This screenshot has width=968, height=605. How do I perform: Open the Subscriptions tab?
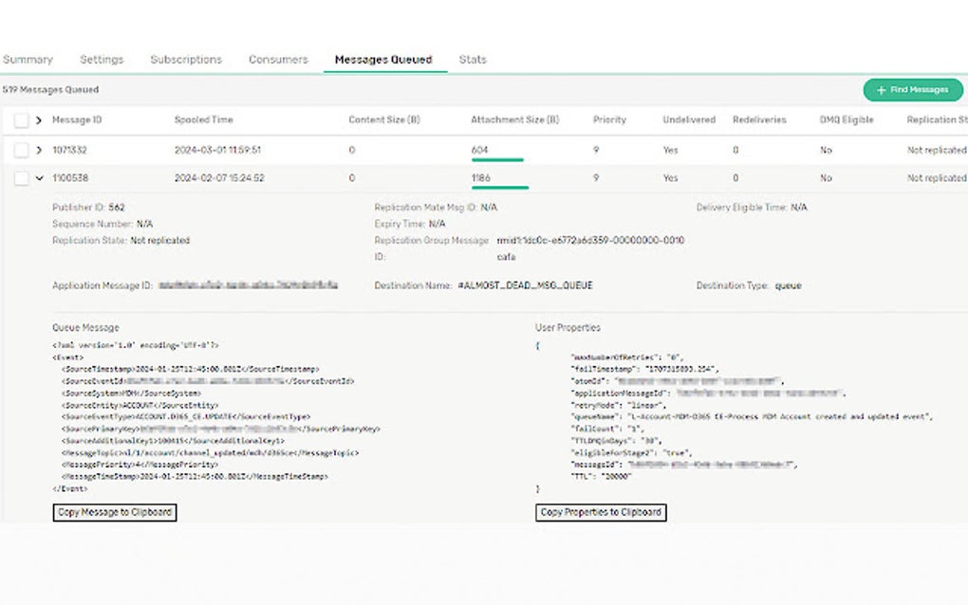[x=186, y=59]
